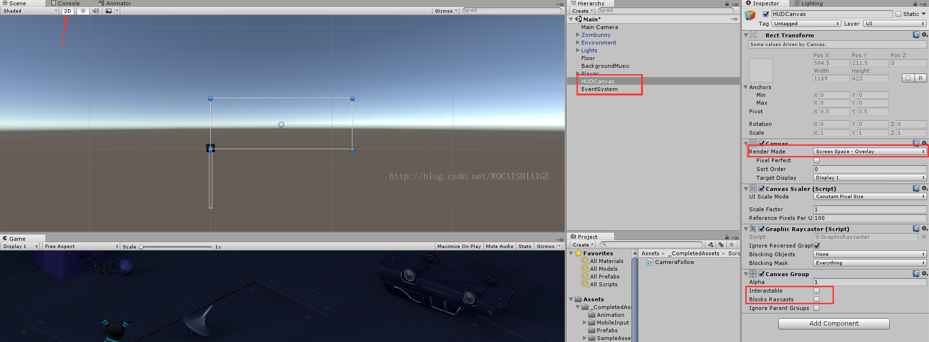The width and height of the screenshot is (929, 342).
Task: Enable the Blocks Raycasts checkbox
Action: pos(817,299)
